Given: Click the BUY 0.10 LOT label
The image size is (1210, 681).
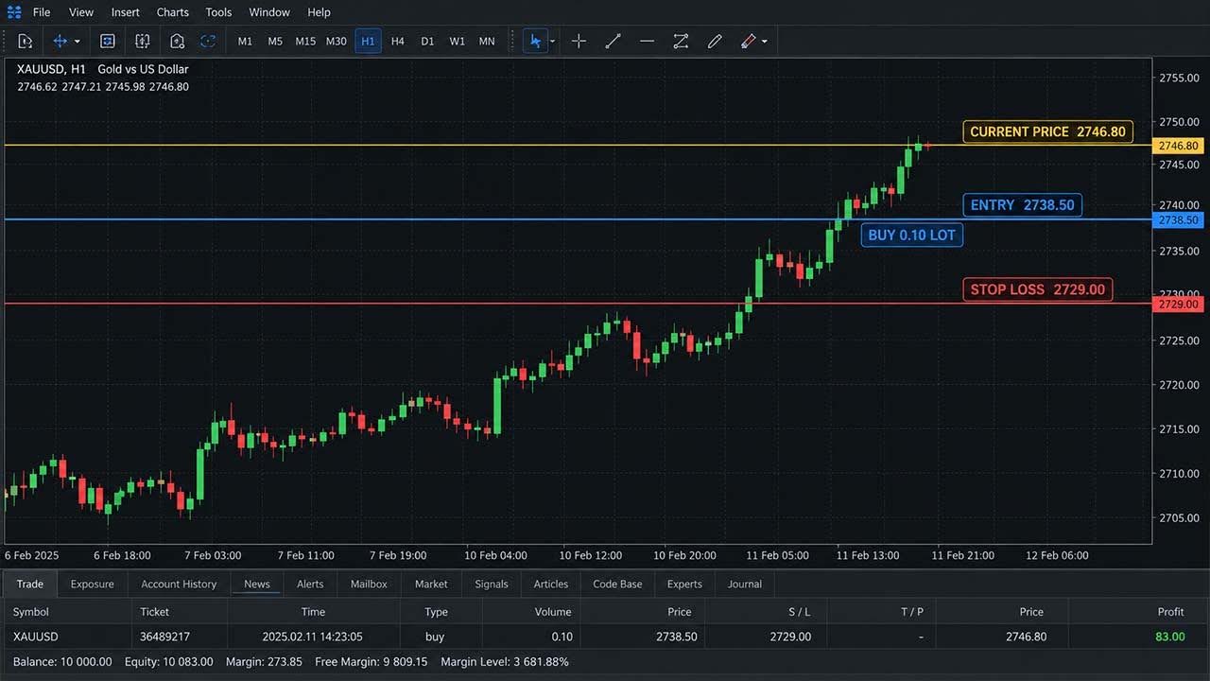Looking at the screenshot, I should pos(911,235).
